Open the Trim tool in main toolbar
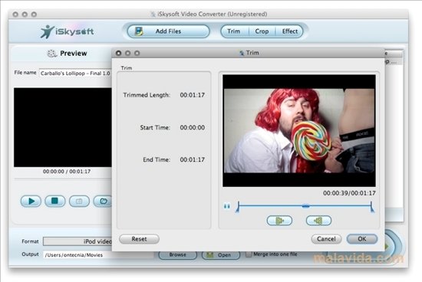Viewport: 422px width, 282px height. click(x=233, y=31)
